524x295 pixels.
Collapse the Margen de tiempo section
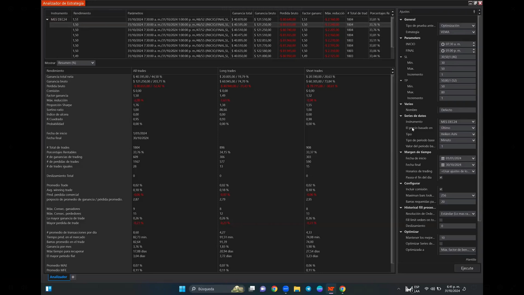(401, 152)
